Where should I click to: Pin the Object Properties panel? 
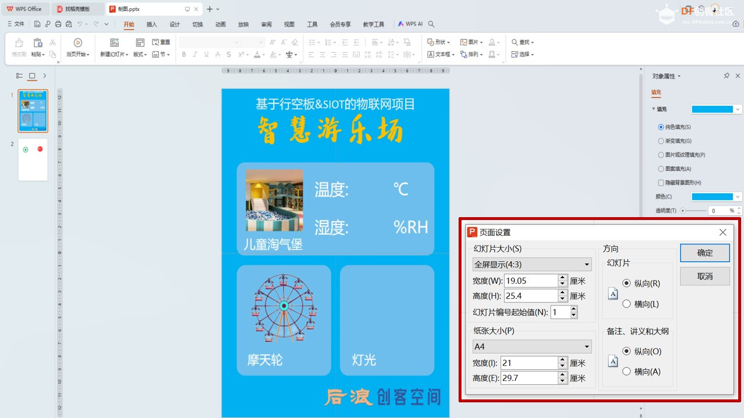coord(727,76)
